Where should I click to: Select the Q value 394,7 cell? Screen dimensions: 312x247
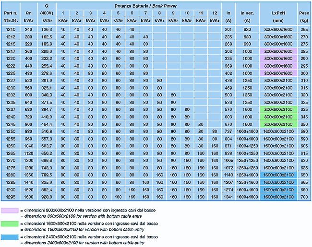[48, 109]
